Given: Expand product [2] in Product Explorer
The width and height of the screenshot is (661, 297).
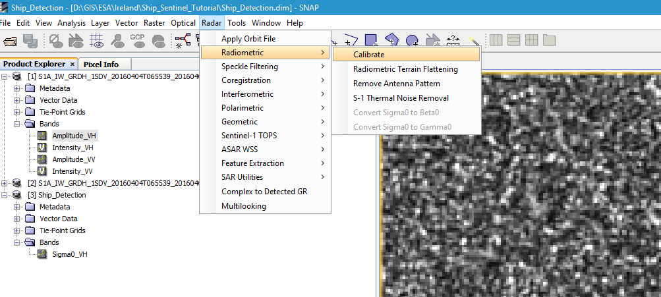Looking at the screenshot, I should (5, 183).
